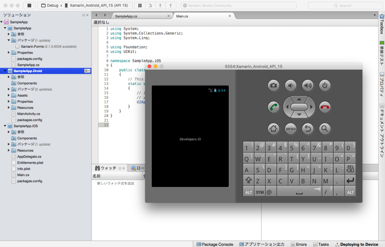Open the Package Console from the status bar
Viewport: 385px width, 247px height.
[215, 244]
